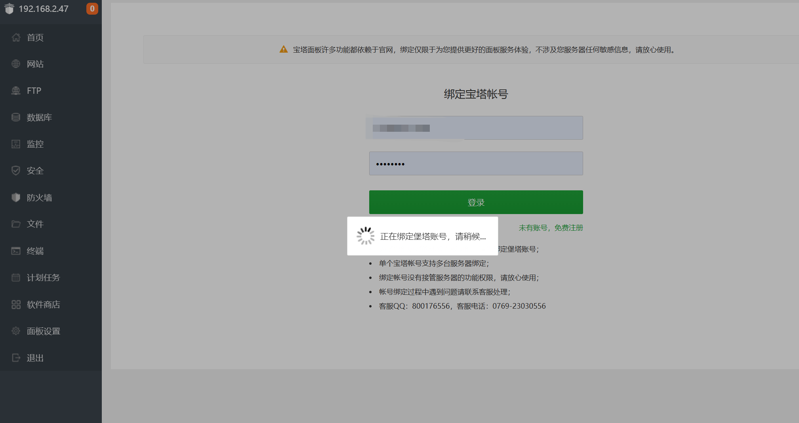Click the shield check icon for 安全
The width and height of the screenshot is (799, 423).
tap(16, 171)
